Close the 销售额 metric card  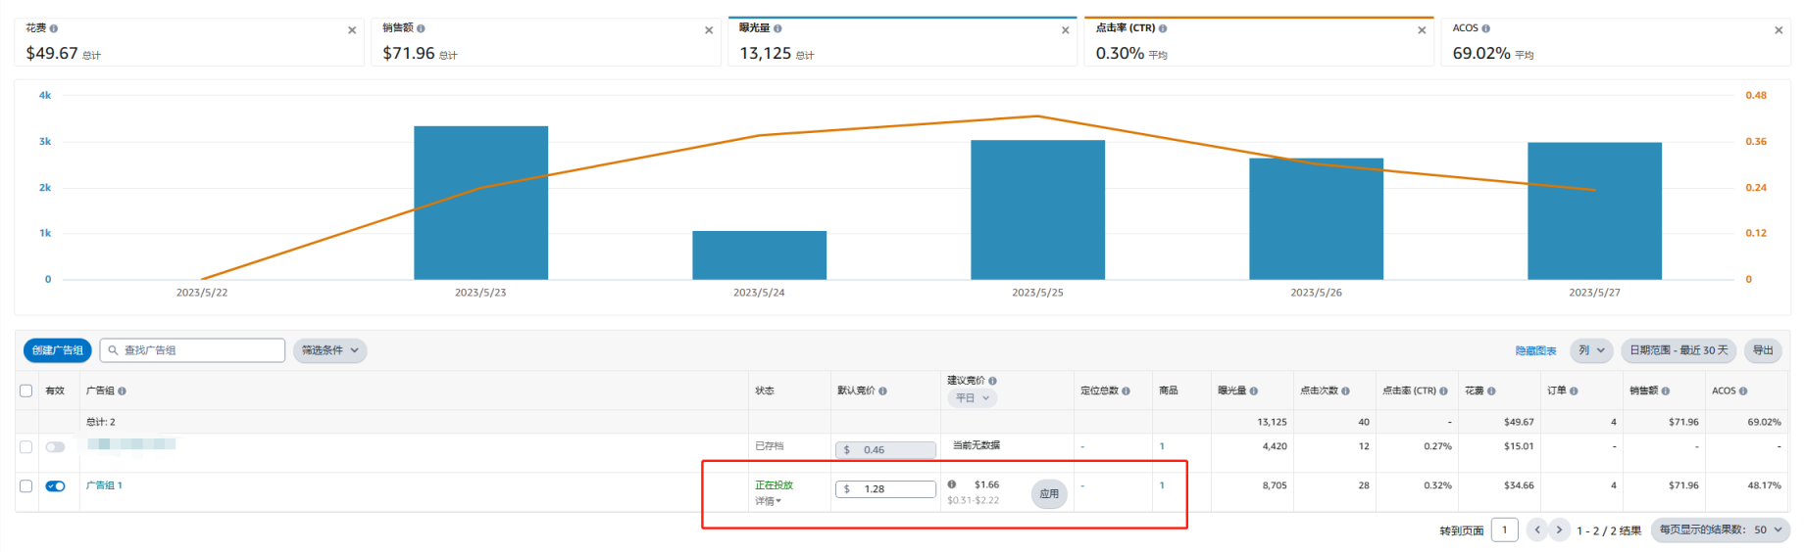click(709, 30)
